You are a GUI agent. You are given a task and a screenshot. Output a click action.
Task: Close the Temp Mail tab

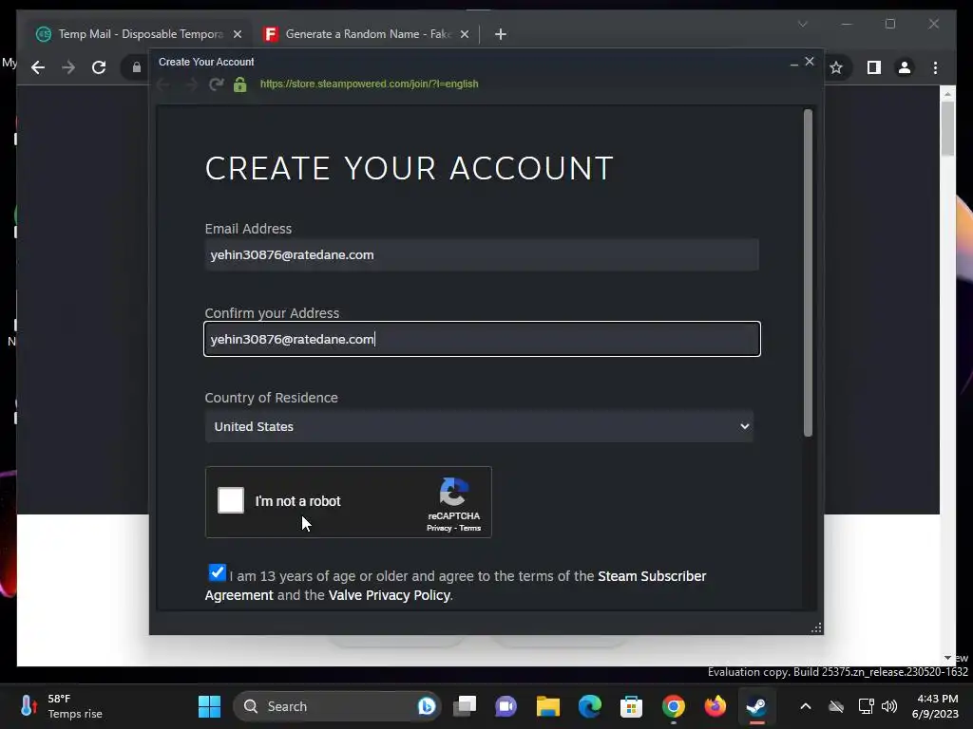(x=237, y=34)
